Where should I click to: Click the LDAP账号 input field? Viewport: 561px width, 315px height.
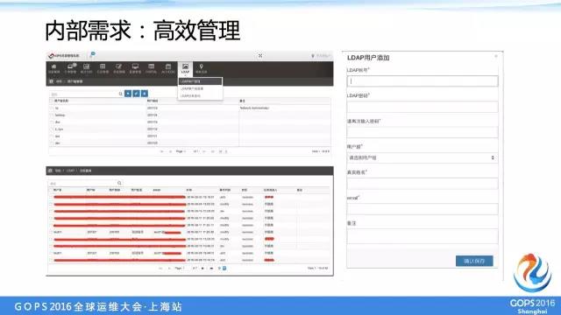pos(423,81)
